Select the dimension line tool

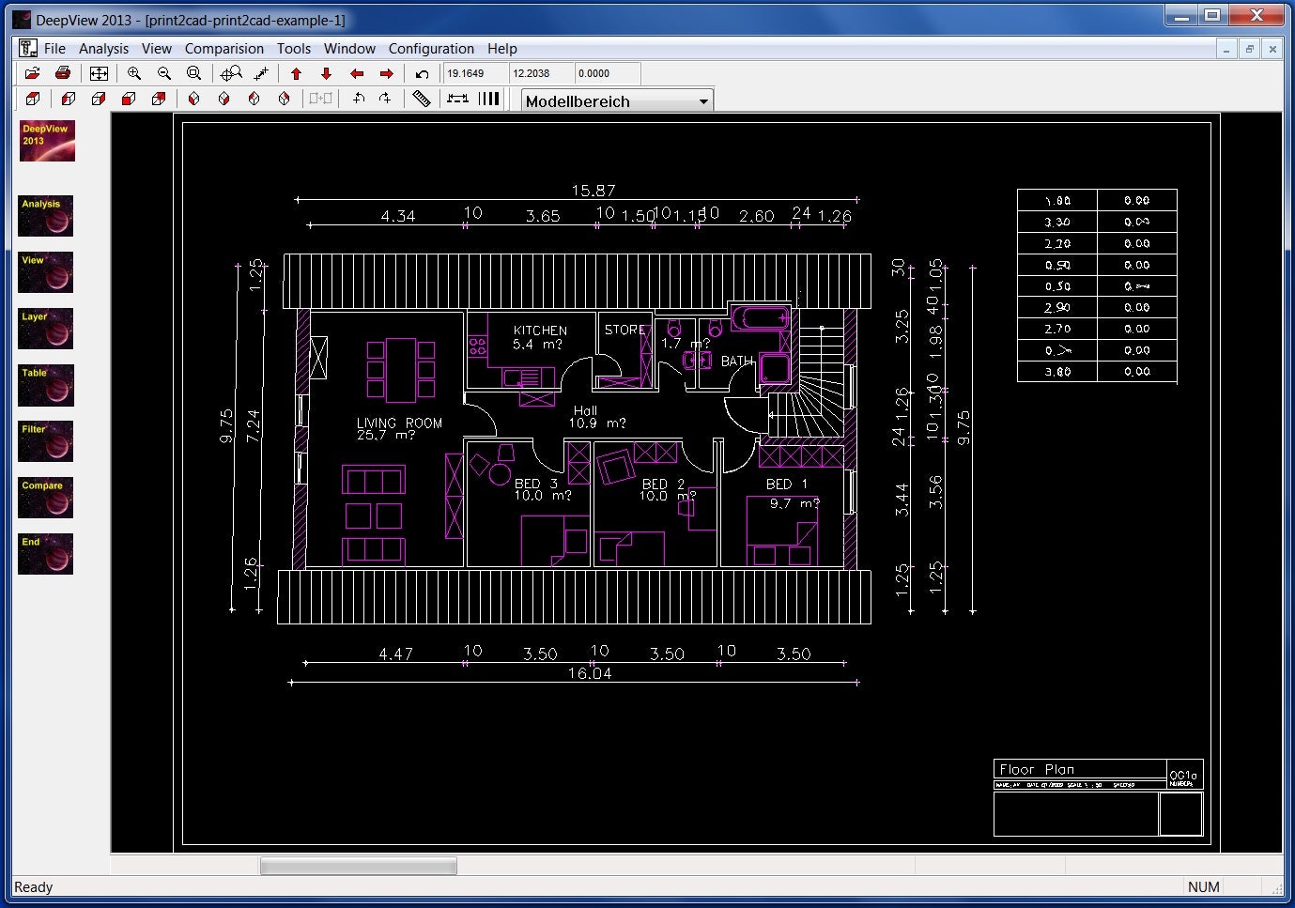[x=457, y=99]
